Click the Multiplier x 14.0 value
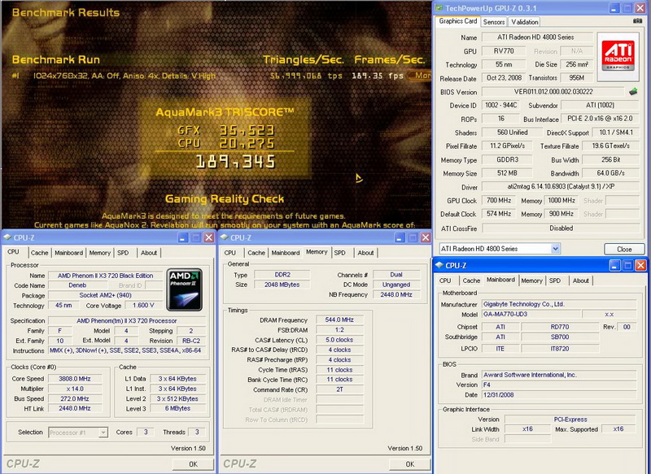Viewport: 651px width, 474px height. click(x=75, y=389)
